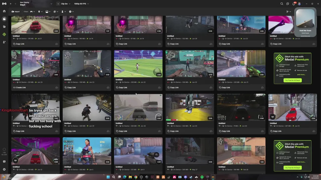The height and width of the screenshot is (180, 321).
Task: Open the green soccer field clip thumbnail
Action: pos(138,63)
